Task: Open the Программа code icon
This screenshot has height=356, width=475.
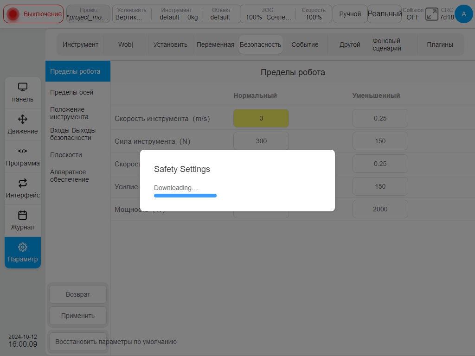Action: point(23,151)
